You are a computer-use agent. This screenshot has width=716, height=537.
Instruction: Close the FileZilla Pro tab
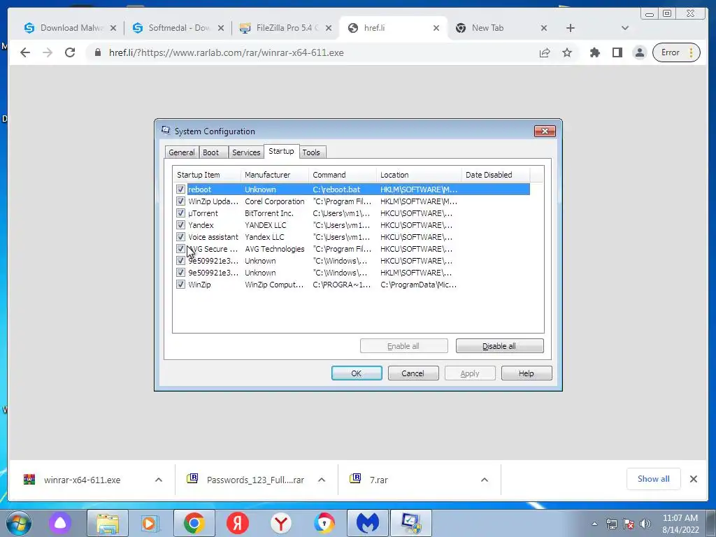click(x=329, y=28)
